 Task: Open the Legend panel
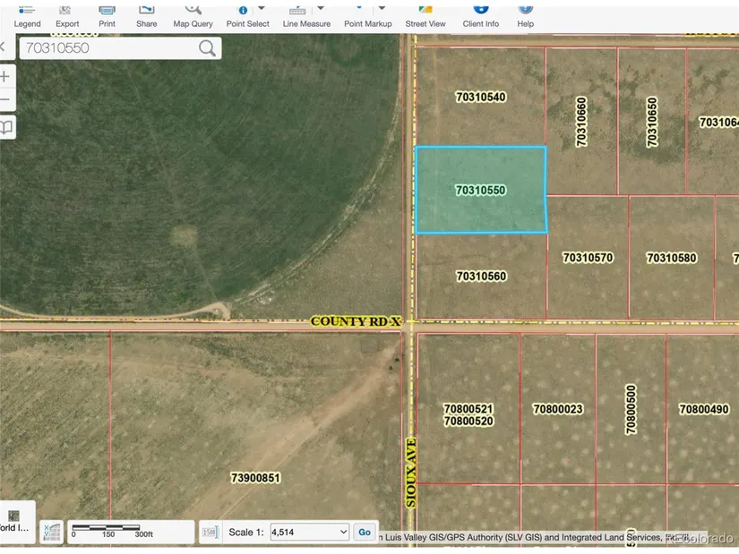click(x=27, y=16)
